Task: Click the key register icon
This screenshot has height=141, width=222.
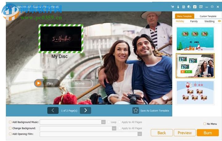Action: tap(178, 7)
